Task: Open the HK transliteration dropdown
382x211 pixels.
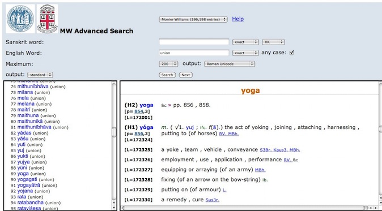Action: tap(273, 42)
